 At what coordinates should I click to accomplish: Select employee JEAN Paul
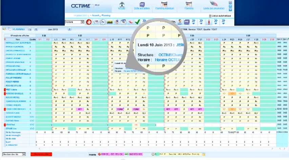coord(10,125)
